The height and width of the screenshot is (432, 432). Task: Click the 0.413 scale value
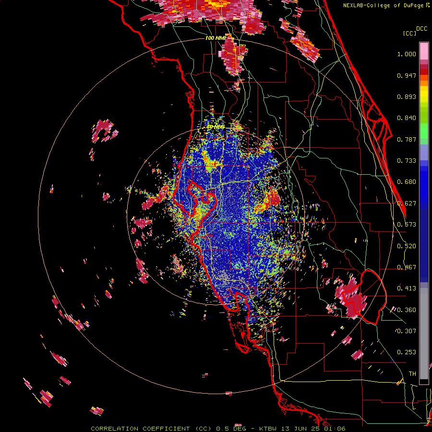pyautogui.click(x=407, y=288)
